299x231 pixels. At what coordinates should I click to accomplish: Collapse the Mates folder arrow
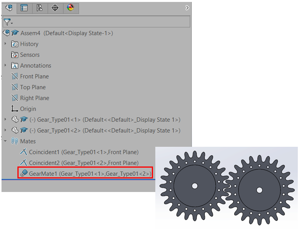[5, 141]
